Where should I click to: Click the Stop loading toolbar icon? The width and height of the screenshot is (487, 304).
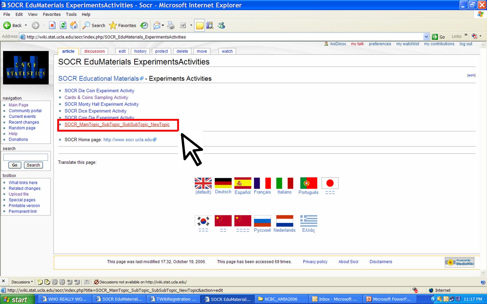(52, 26)
